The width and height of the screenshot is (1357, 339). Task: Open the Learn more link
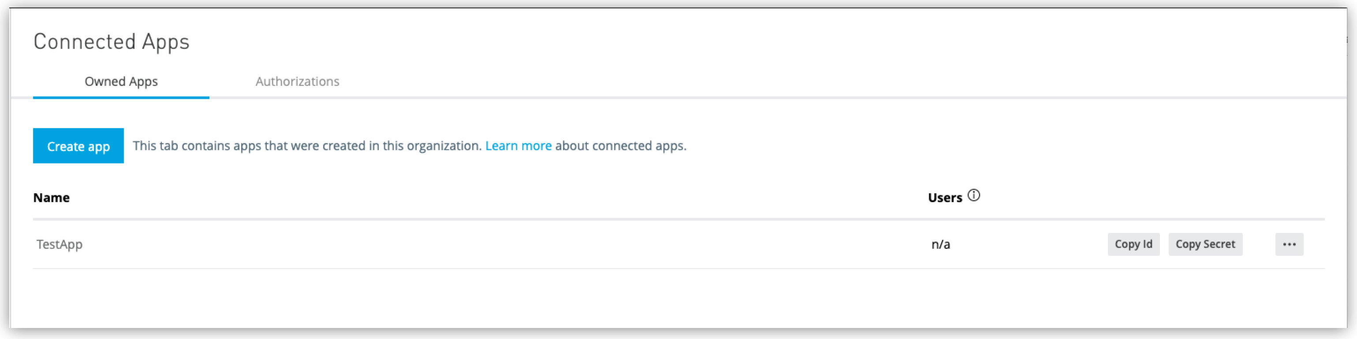[x=519, y=146]
